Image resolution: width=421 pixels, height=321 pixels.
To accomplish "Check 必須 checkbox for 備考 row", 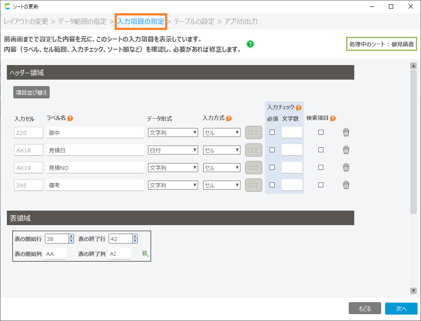I will 272,185.
